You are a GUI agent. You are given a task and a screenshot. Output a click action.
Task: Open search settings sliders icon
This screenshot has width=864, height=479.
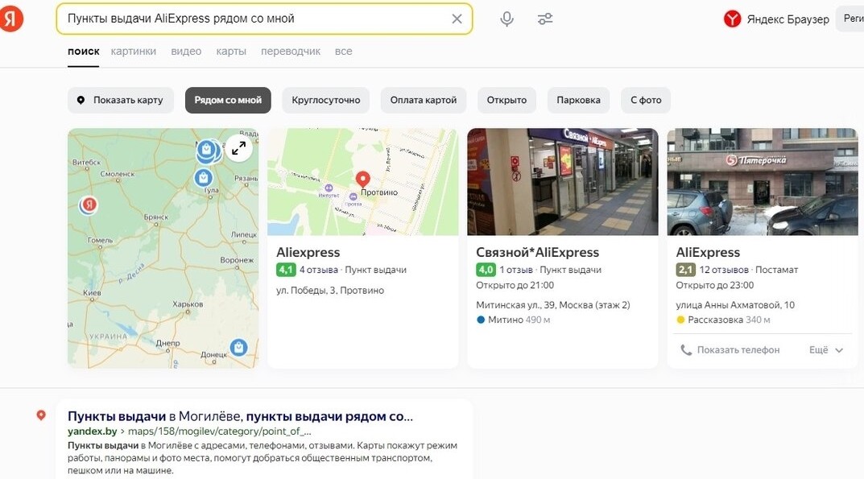pyautogui.click(x=545, y=19)
